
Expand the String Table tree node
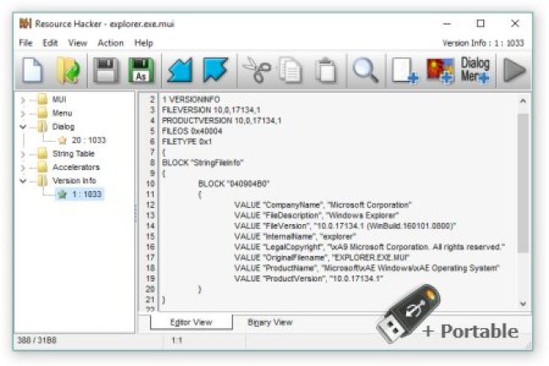[23, 154]
